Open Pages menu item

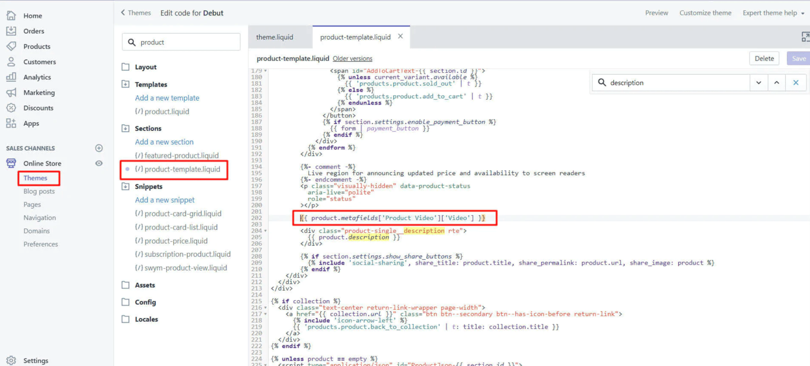tap(32, 204)
